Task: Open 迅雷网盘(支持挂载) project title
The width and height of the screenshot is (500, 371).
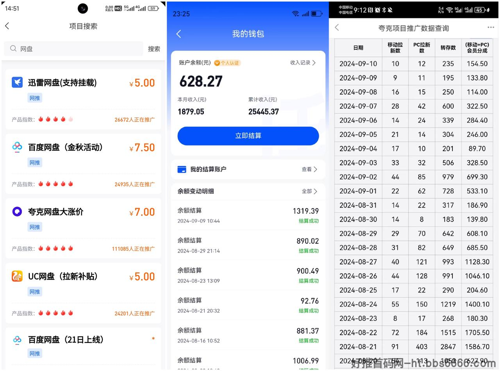Action: tap(62, 82)
